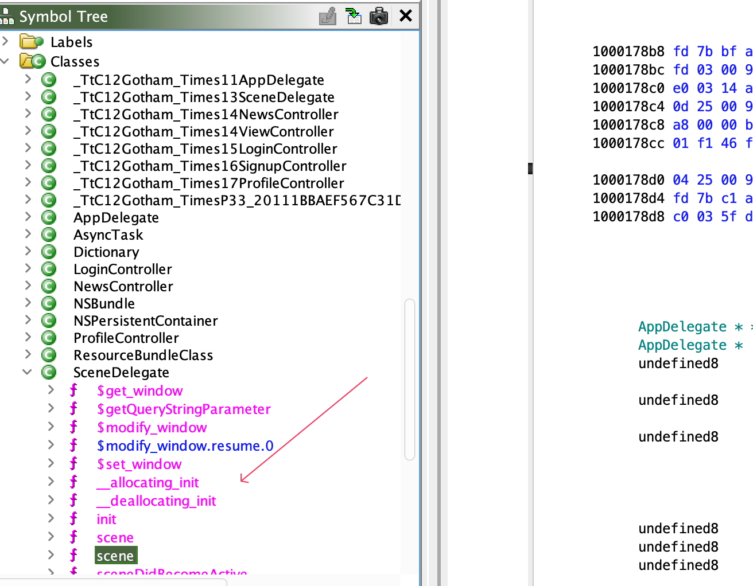Expand the ProfileController class node

click(28, 337)
